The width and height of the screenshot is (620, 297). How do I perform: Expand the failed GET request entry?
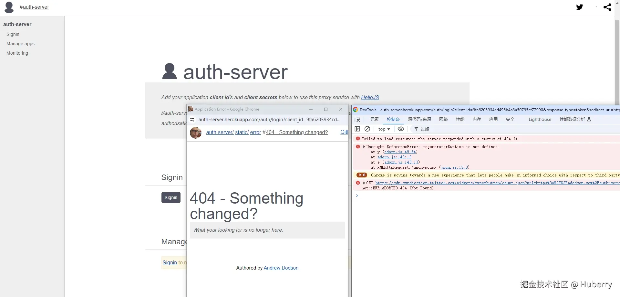364,183
